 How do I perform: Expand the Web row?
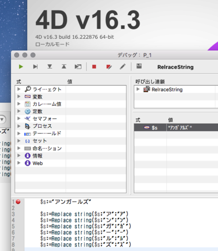tap(19, 163)
